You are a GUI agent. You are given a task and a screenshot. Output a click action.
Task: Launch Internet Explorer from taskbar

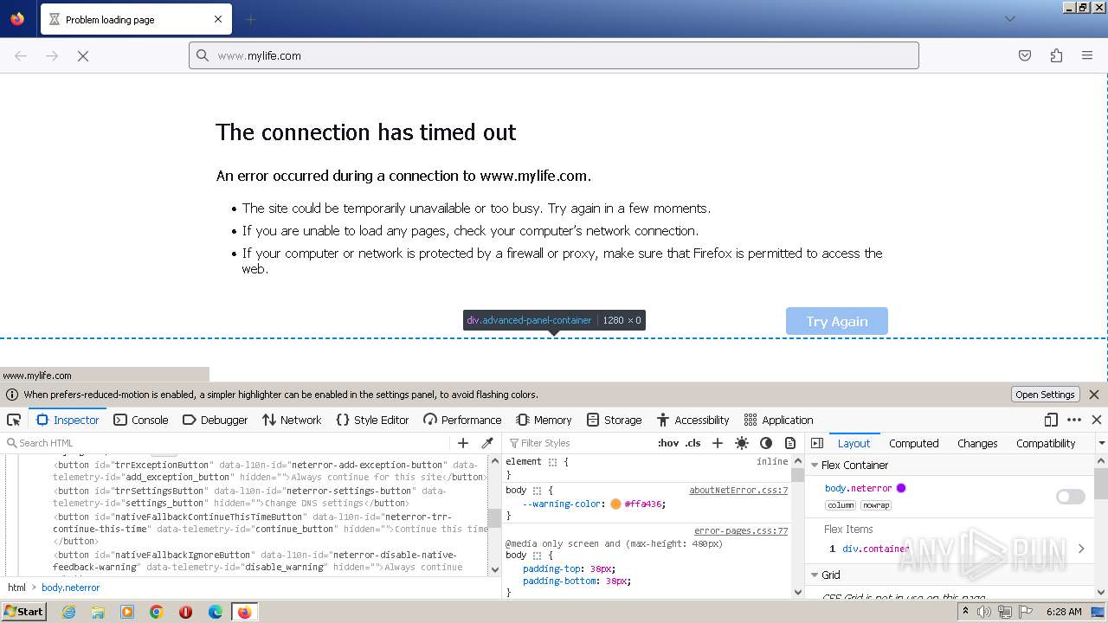(69, 612)
